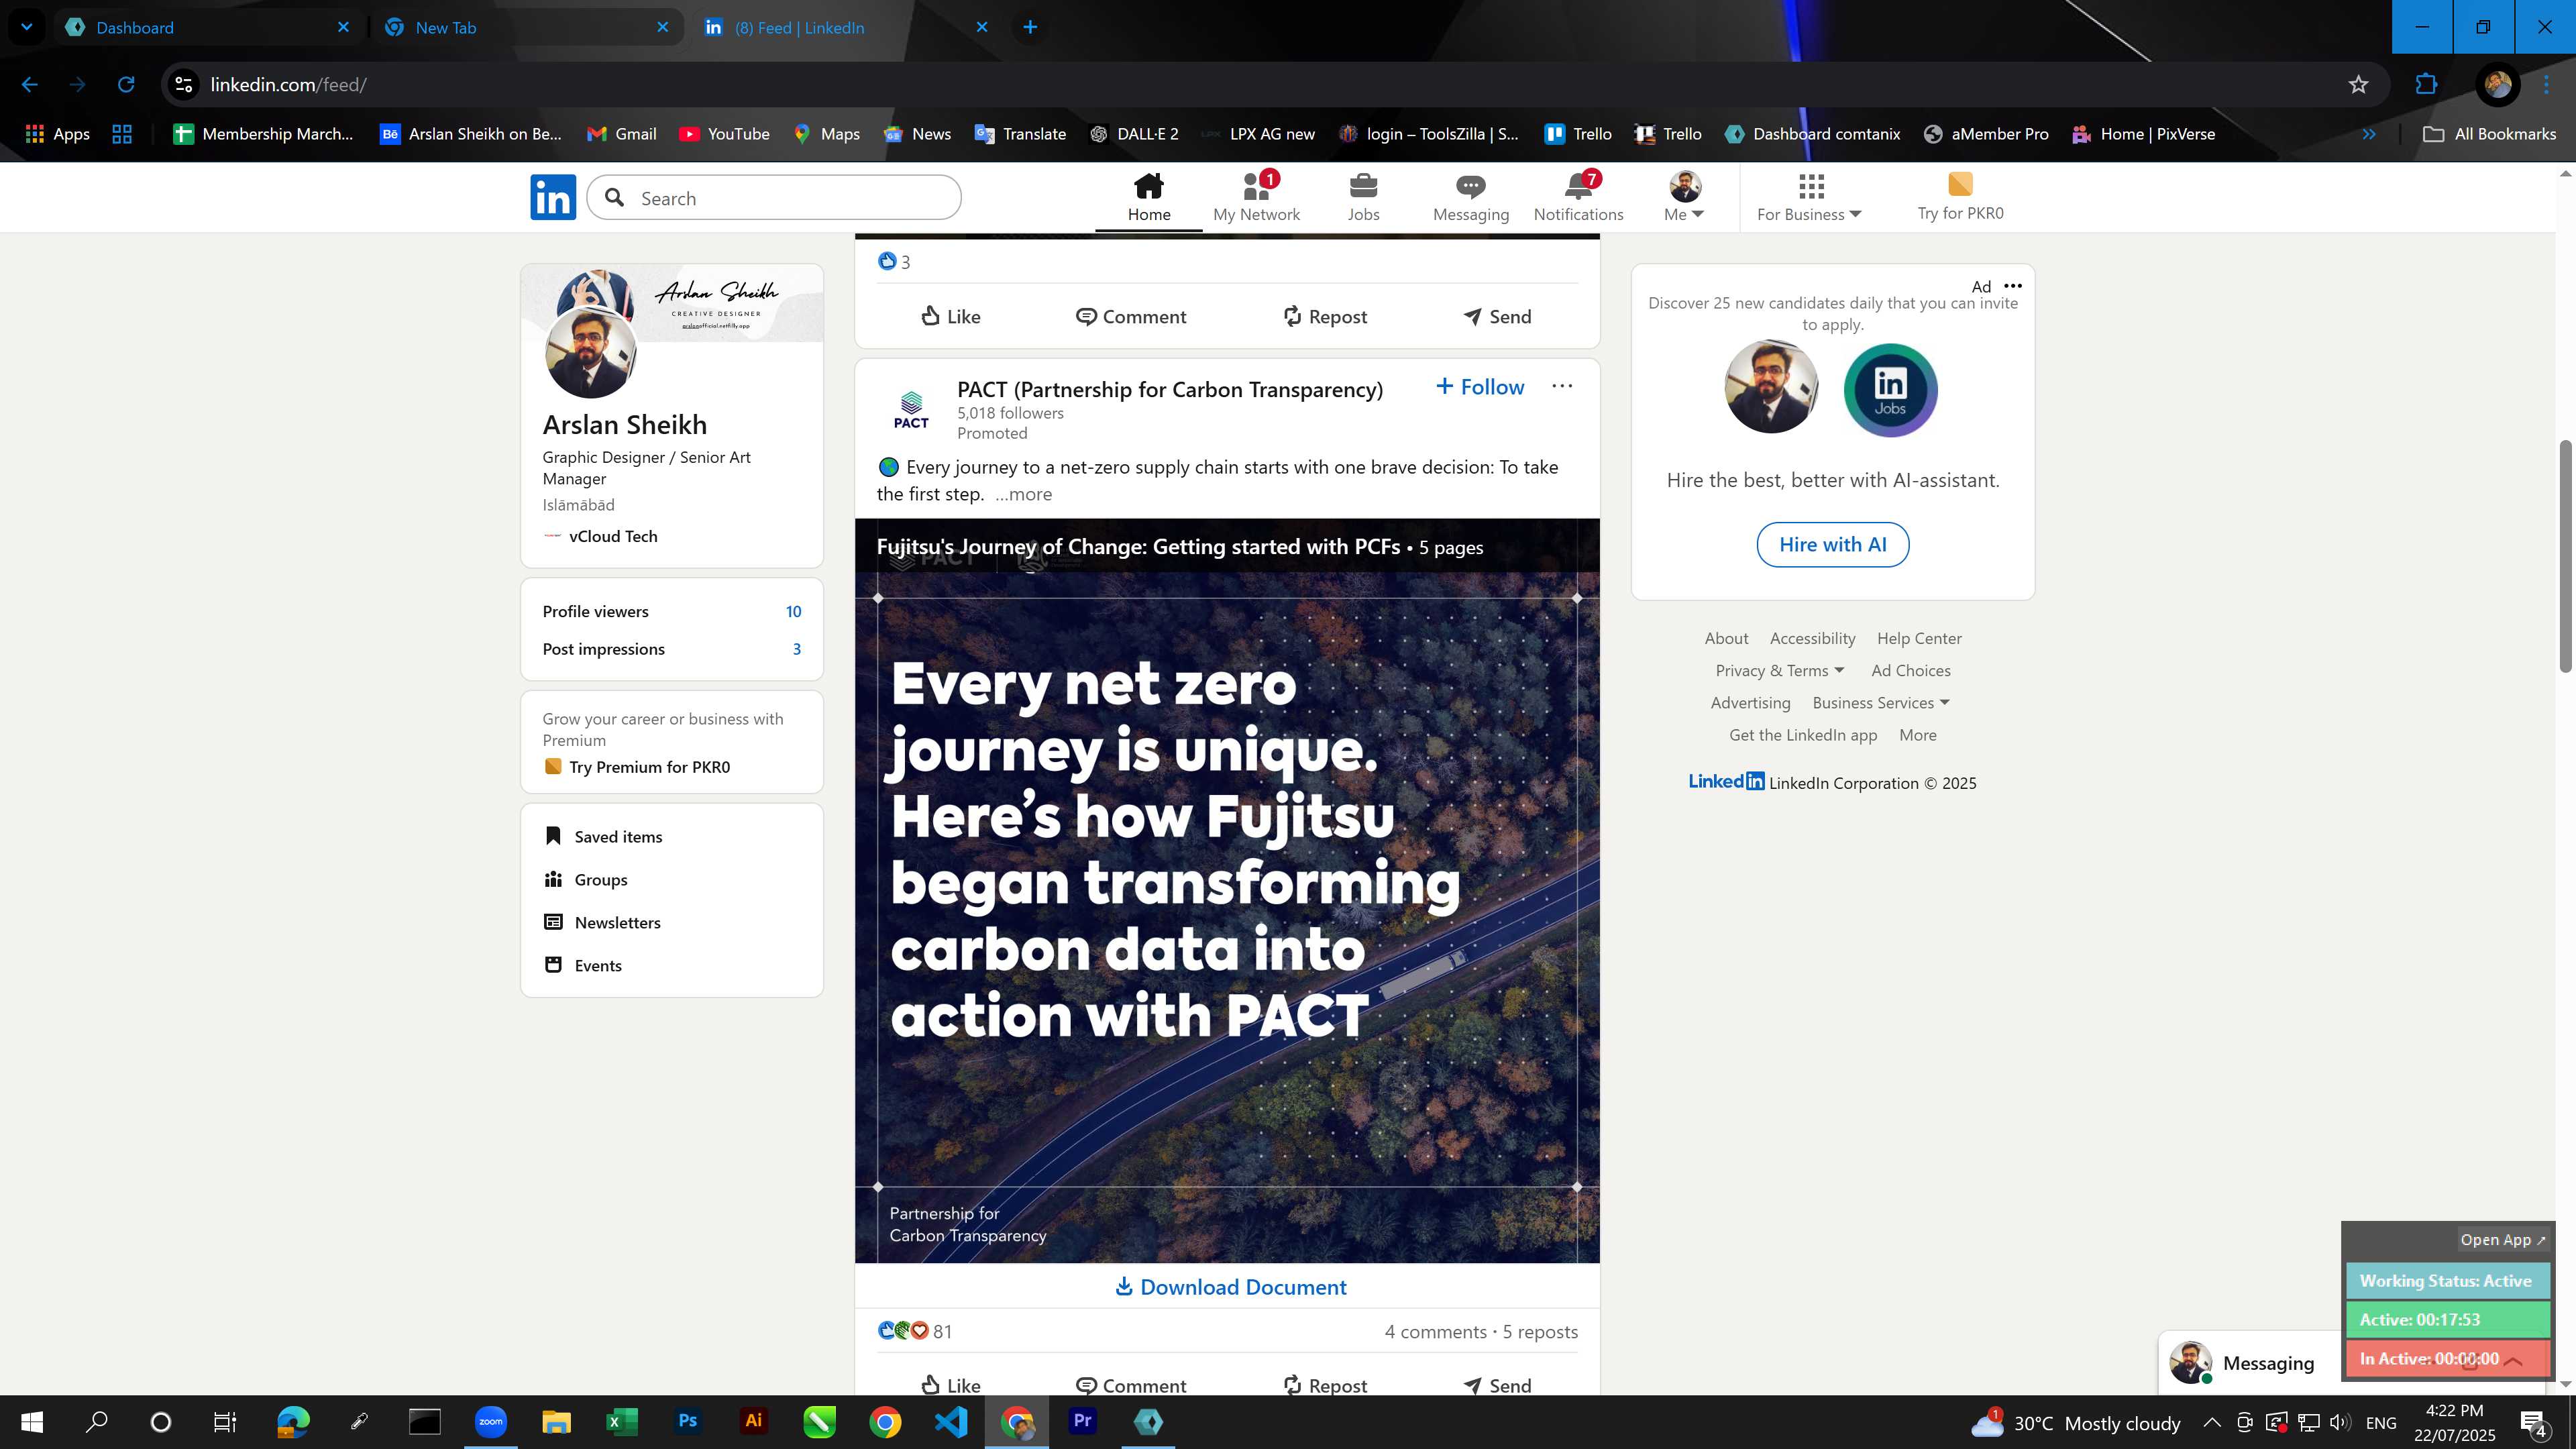Screen dimensions: 2576x1449
Task: Open Arslan Sheikh profile name
Action: pyautogui.click(x=624, y=424)
